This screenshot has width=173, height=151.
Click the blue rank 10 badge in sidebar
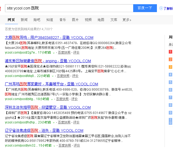tap(170, 121)
